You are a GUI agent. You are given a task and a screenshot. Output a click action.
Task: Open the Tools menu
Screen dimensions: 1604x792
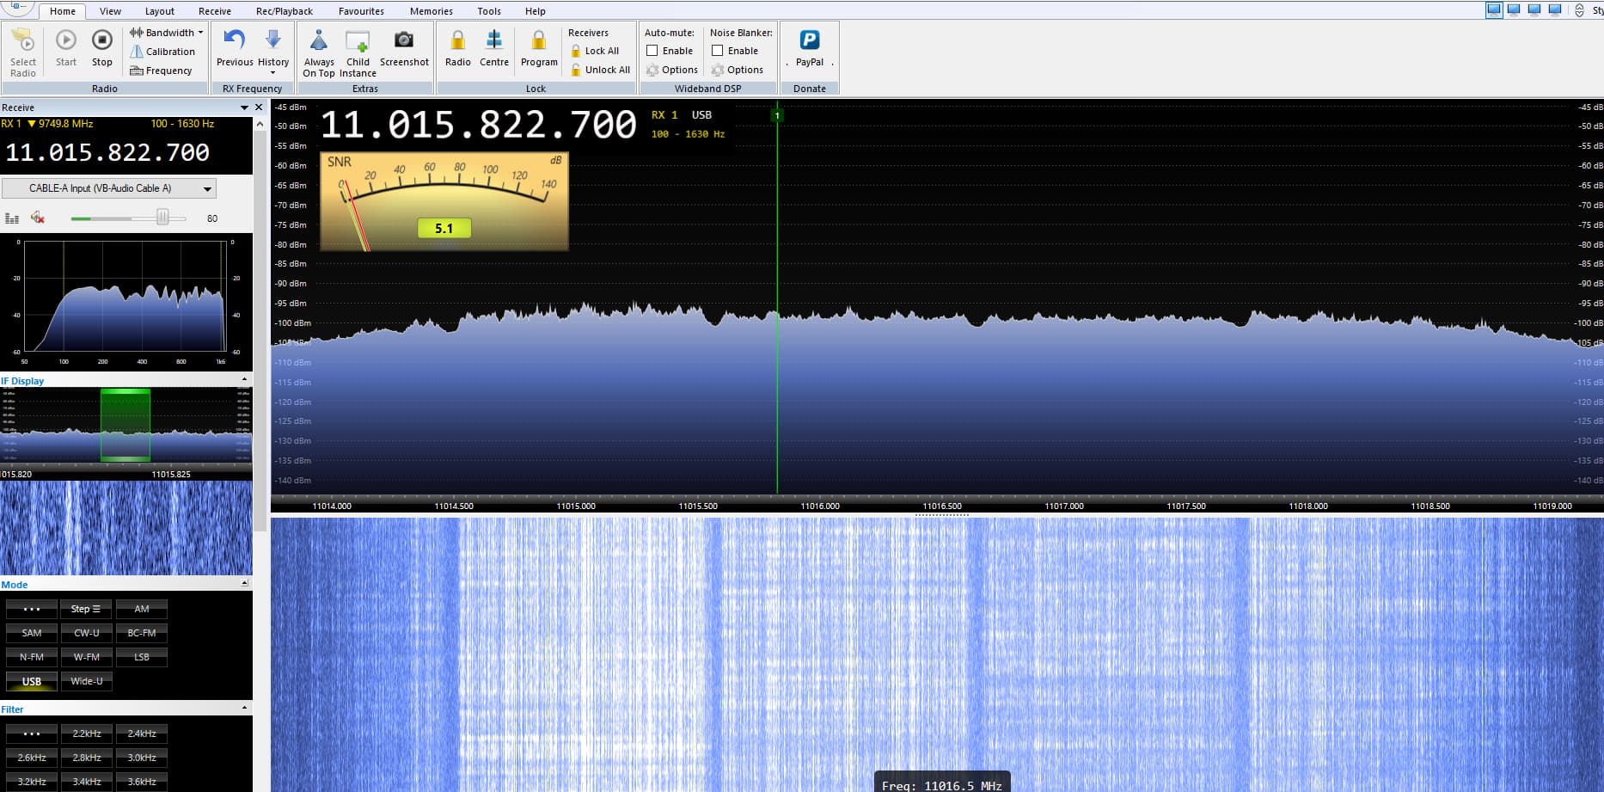click(488, 10)
